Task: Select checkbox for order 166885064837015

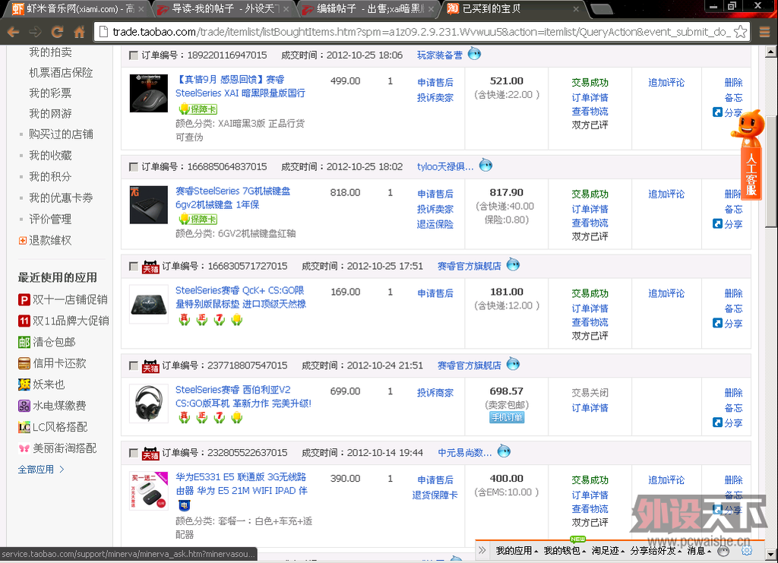Action: (x=134, y=166)
